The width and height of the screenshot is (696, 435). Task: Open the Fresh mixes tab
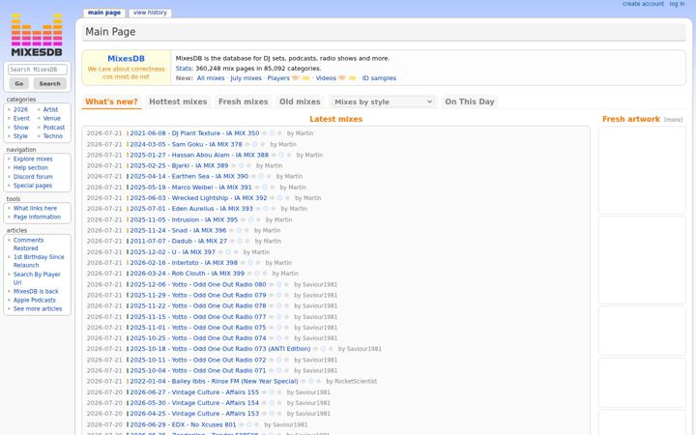tap(244, 101)
